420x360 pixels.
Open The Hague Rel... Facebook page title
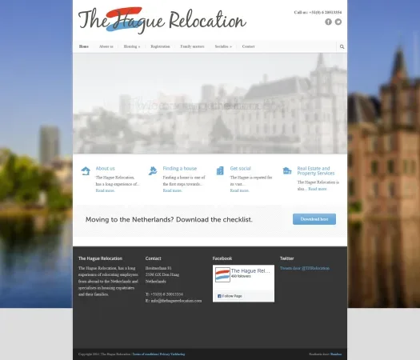250,271
